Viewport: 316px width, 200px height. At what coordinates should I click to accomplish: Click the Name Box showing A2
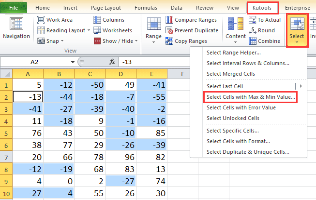click(x=34, y=62)
